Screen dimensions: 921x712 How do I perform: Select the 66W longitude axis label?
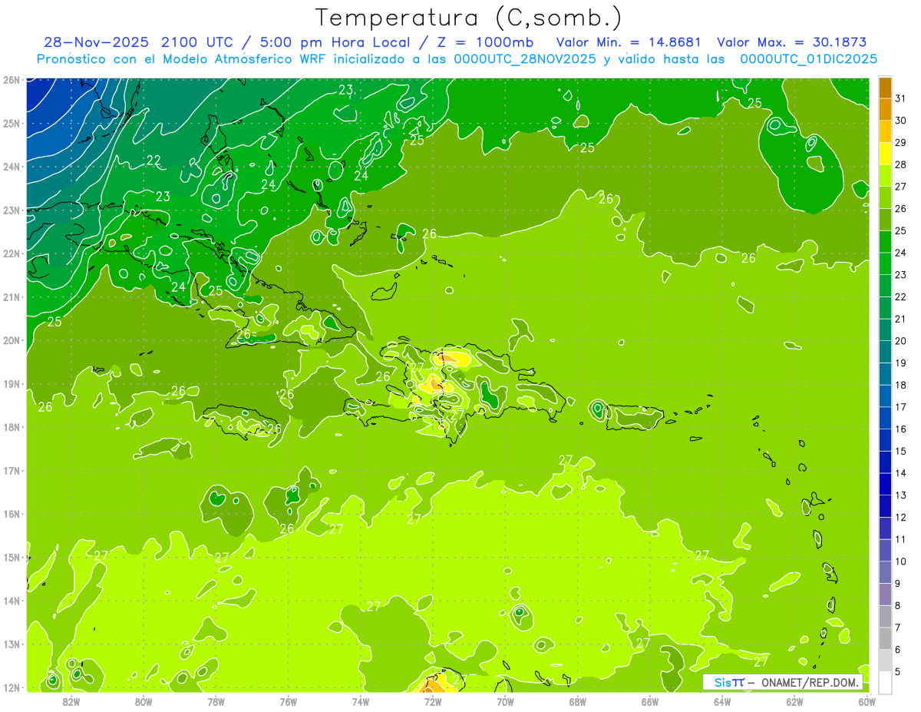(x=649, y=700)
